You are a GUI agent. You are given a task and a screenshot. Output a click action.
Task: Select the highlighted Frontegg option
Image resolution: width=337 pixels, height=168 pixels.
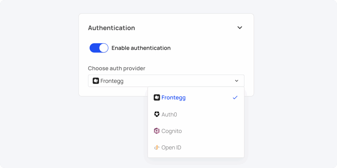(x=173, y=97)
